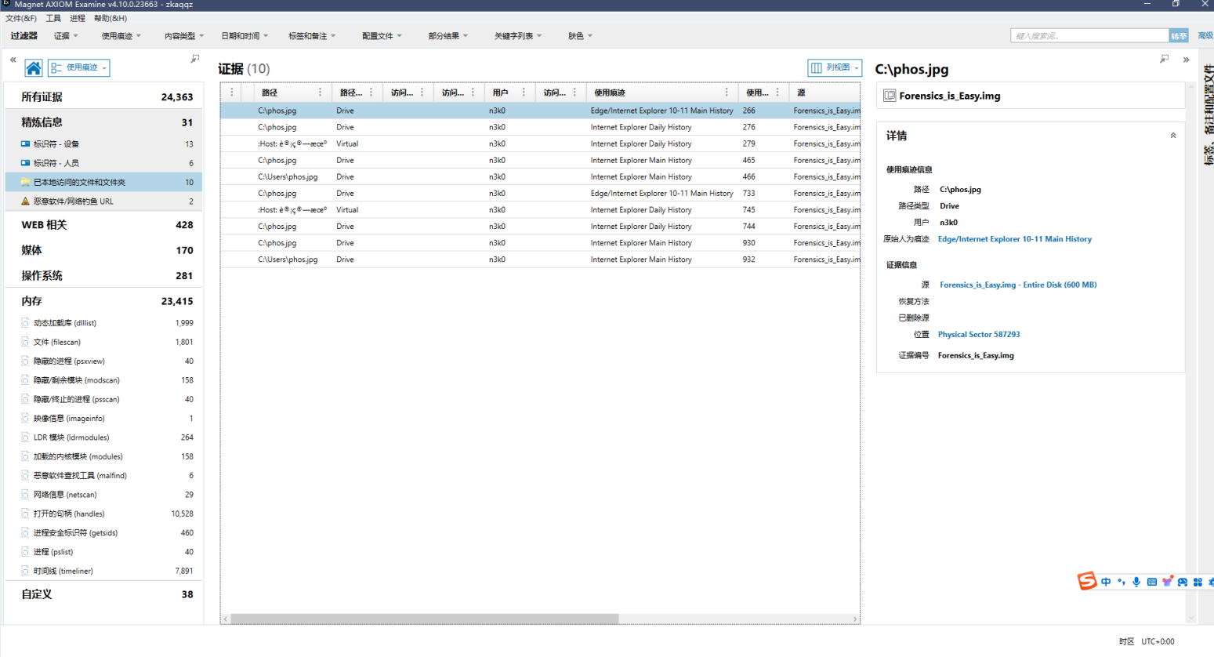Viewport: 1214px width, 657px height.
Task: Open the 使用痕迹 explorer view dropdown
Action: point(78,68)
